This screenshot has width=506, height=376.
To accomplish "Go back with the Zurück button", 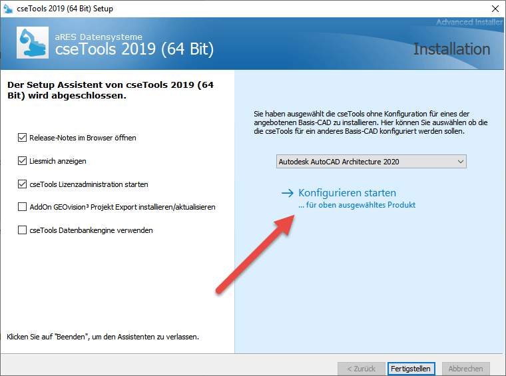I will click(360, 368).
